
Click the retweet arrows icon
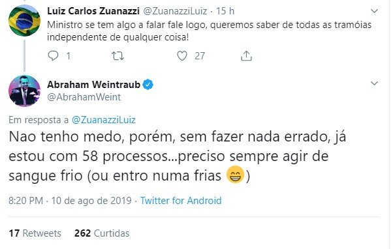(x=117, y=56)
